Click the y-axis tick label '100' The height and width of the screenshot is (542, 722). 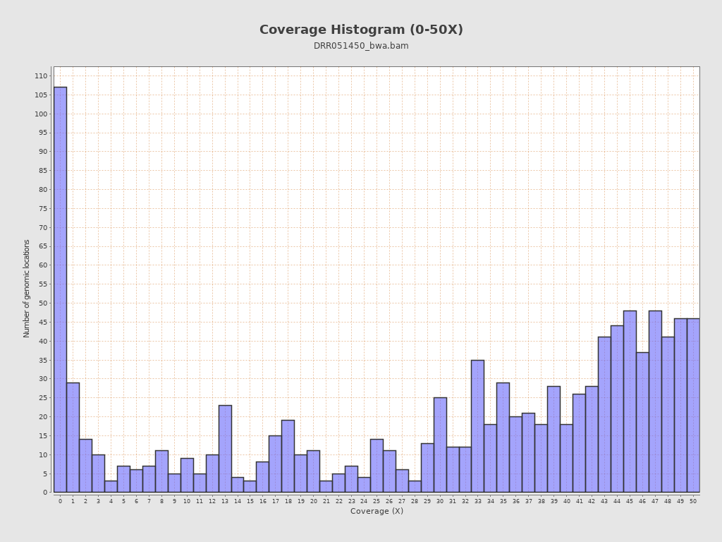coord(42,114)
